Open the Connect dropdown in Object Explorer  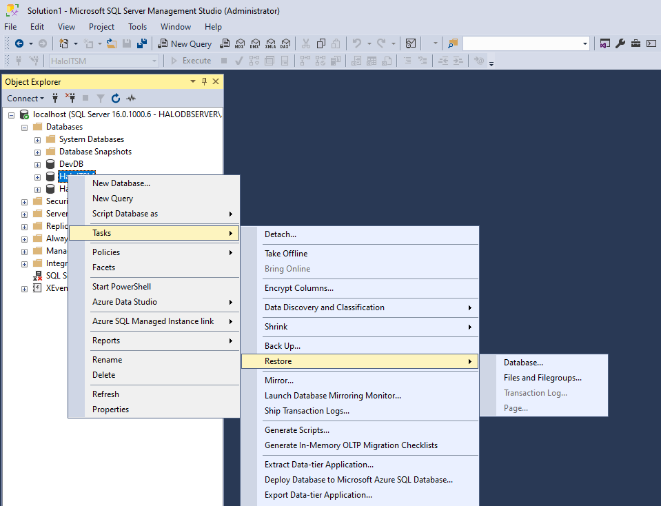(x=26, y=99)
